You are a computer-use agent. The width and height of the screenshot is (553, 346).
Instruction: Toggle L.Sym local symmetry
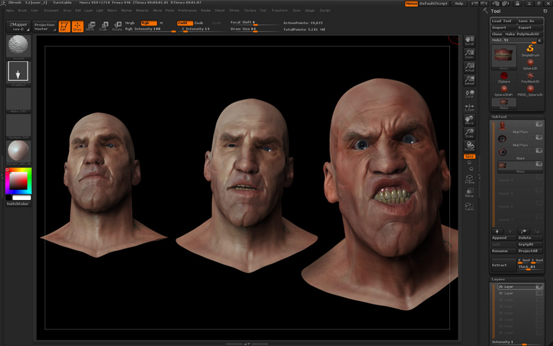pos(469,107)
